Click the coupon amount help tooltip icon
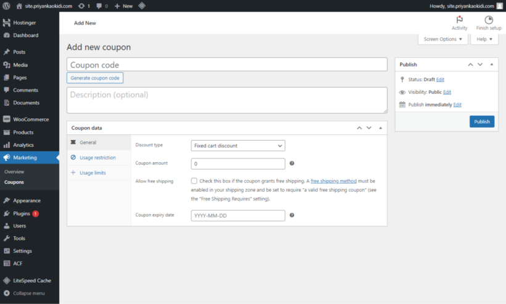 coord(291,163)
